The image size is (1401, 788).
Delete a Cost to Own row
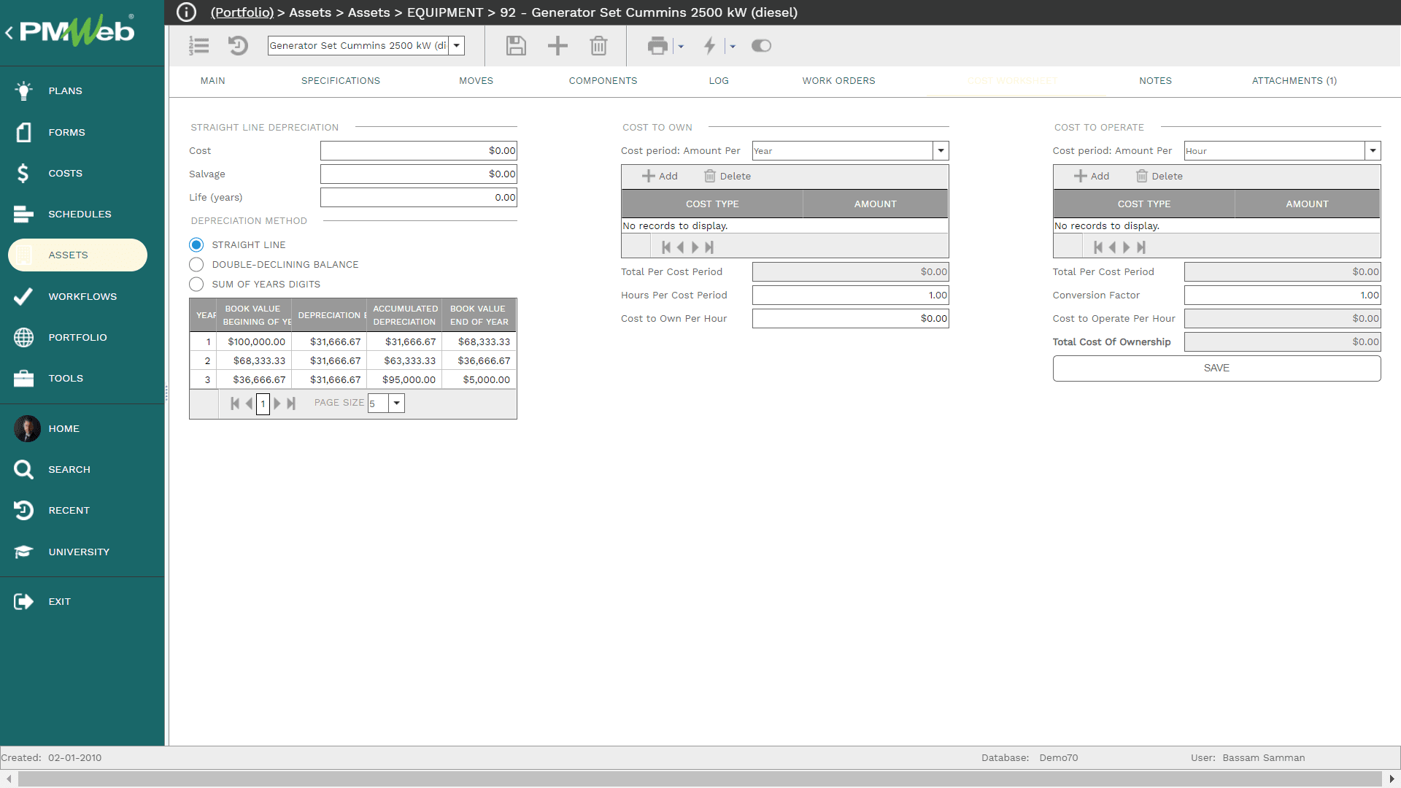tap(727, 177)
